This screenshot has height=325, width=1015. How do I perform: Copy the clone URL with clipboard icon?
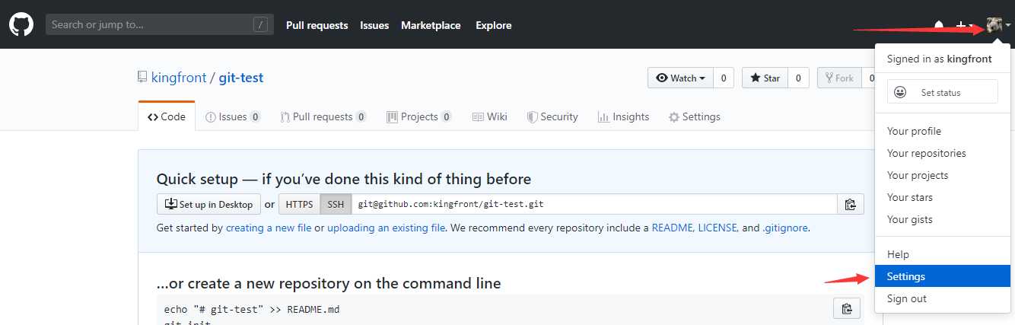(x=850, y=204)
